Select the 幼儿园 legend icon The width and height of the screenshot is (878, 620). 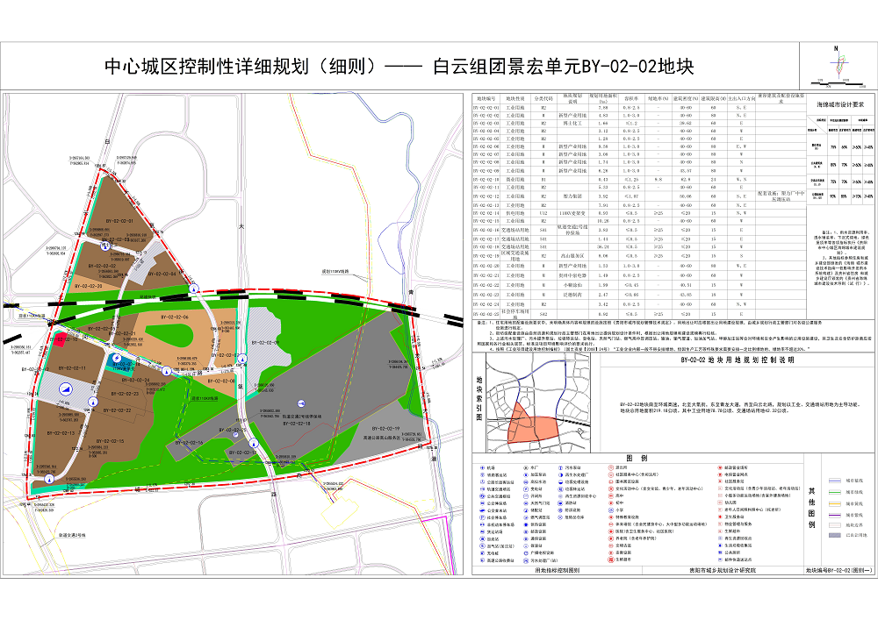pyautogui.click(x=720, y=502)
